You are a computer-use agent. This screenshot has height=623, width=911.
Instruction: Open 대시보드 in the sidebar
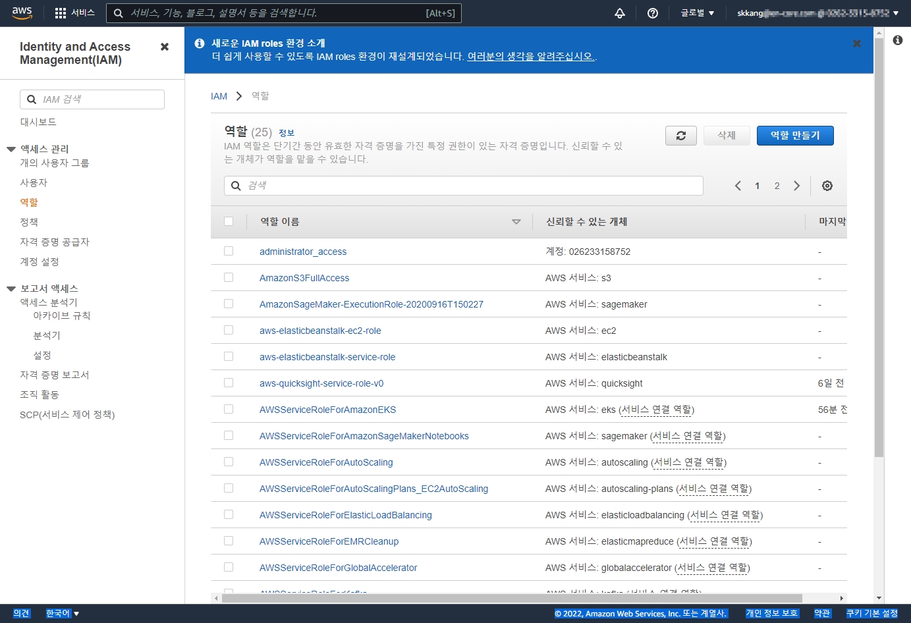tap(38, 122)
